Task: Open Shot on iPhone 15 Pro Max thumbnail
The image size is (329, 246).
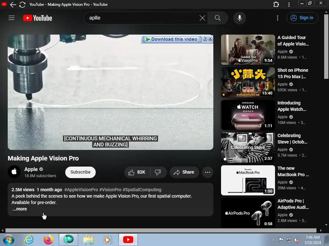Action: tap(248, 82)
